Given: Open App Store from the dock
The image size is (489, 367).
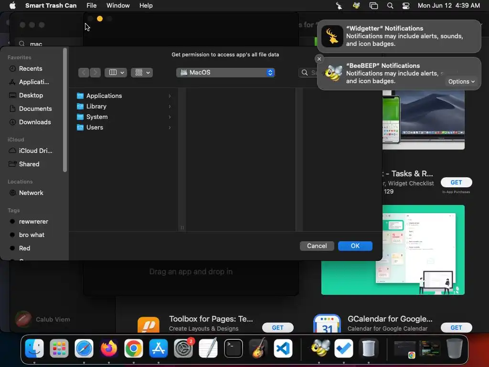Looking at the screenshot, I should click(x=159, y=348).
